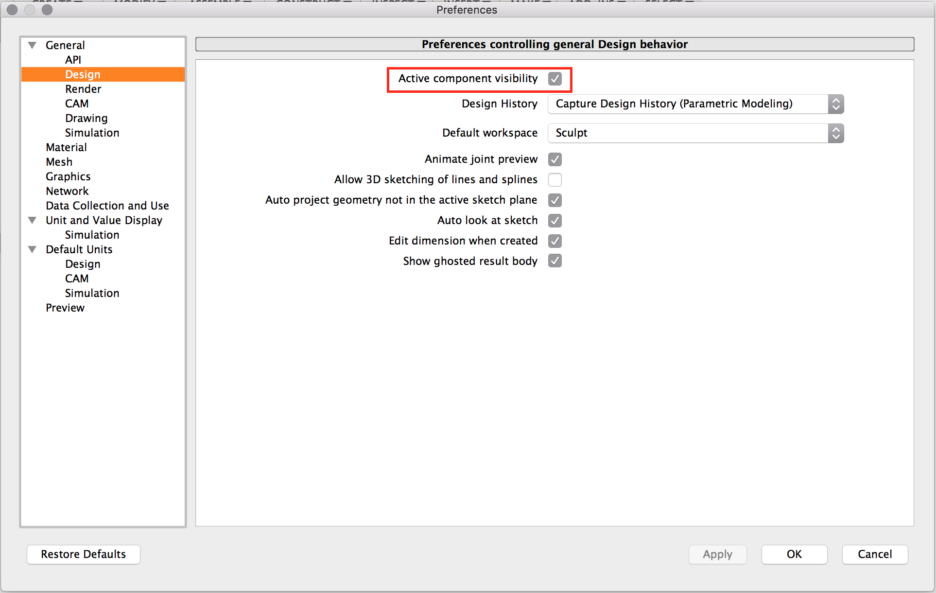This screenshot has width=936, height=593.
Task: Cancel the Preferences dialog
Action: pyautogui.click(x=874, y=554)
